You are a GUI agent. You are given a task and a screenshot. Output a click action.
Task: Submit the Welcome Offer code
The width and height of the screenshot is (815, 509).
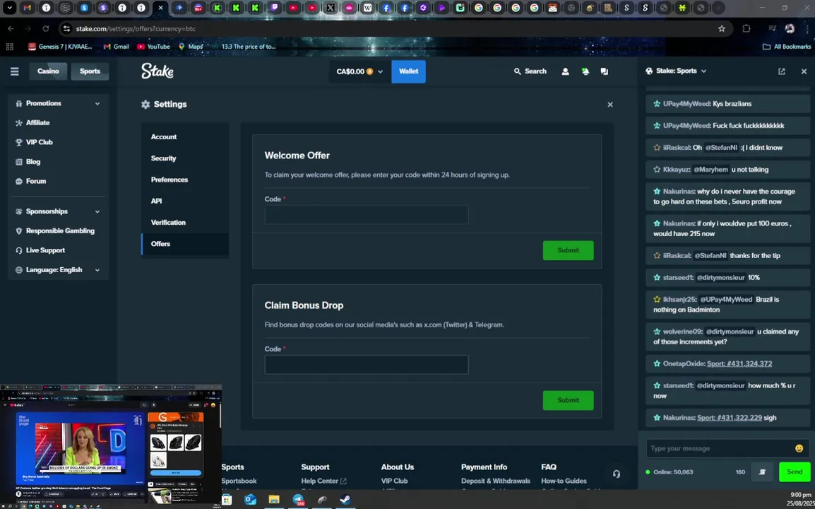[568, 250]
